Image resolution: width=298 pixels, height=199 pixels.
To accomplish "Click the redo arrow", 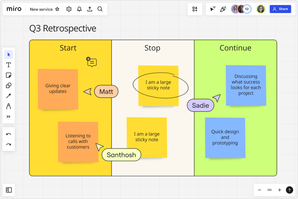I will click(x=9, y=144).
